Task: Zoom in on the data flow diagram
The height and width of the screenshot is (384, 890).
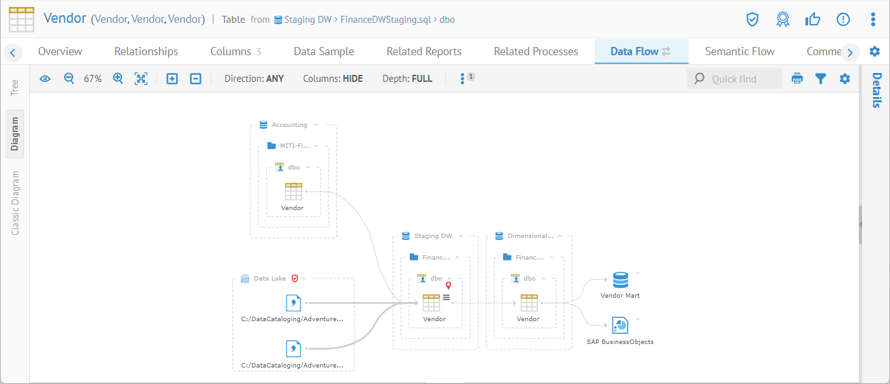Action: 118,79
